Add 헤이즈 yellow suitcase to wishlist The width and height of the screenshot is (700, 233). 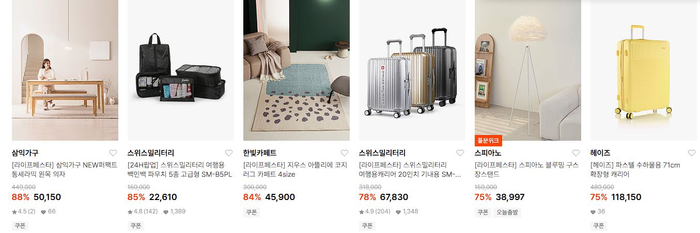pyautogui.click(x=692, y=153)
